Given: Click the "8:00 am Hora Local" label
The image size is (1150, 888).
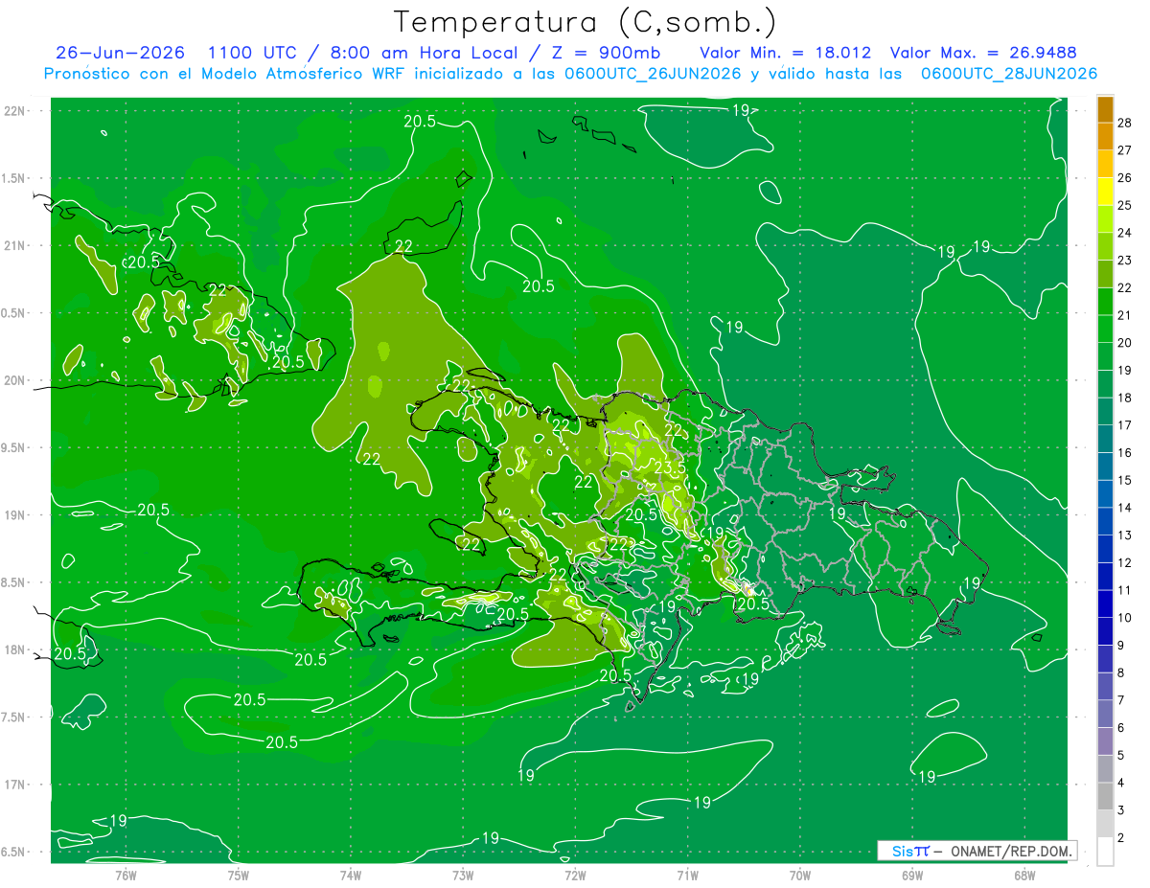Looking at the screenshot, I should pyautogui.click(x=424, y=53).
